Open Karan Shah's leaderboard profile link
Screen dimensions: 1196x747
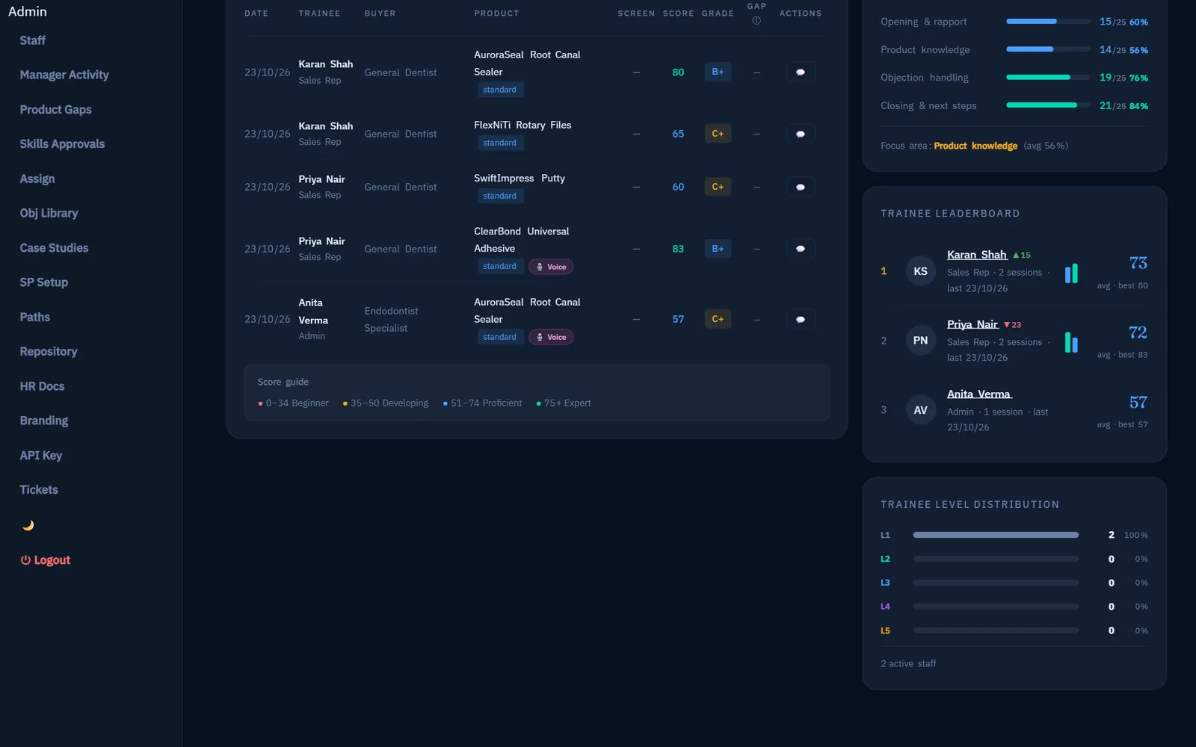click(977, 255)
